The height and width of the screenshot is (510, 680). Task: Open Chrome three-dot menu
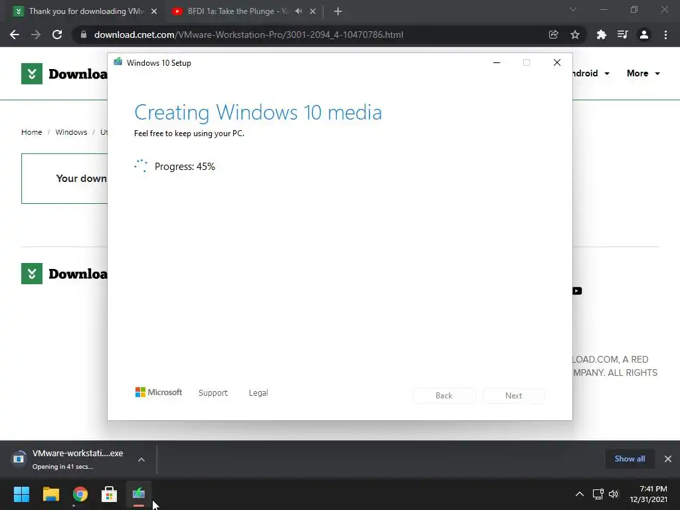tap(665, 35)
